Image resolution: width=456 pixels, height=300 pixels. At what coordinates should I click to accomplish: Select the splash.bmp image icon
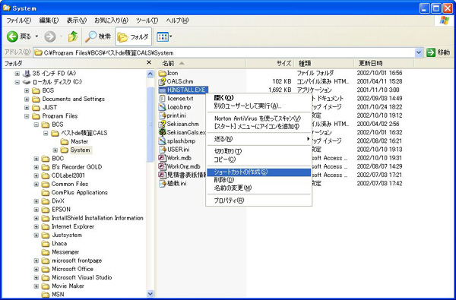pyautogui.click(x=163, y=141)
